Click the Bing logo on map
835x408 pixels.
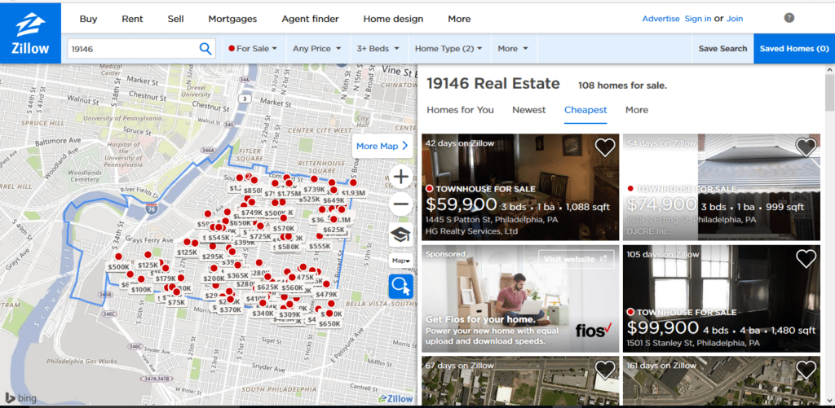pos(20,398)
